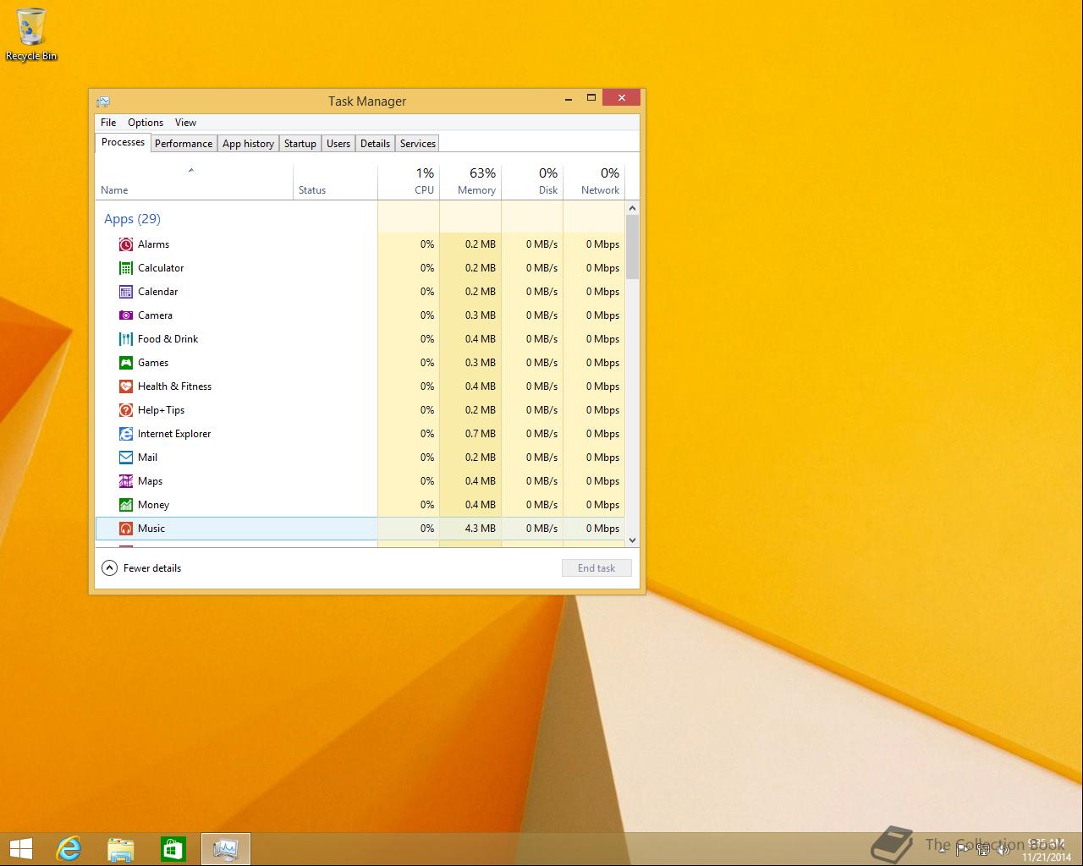Image resolution: width=1083 pixels, height=866 pixels.
Task: Click the scrollbar up arrow
Action: pos(632,208)
